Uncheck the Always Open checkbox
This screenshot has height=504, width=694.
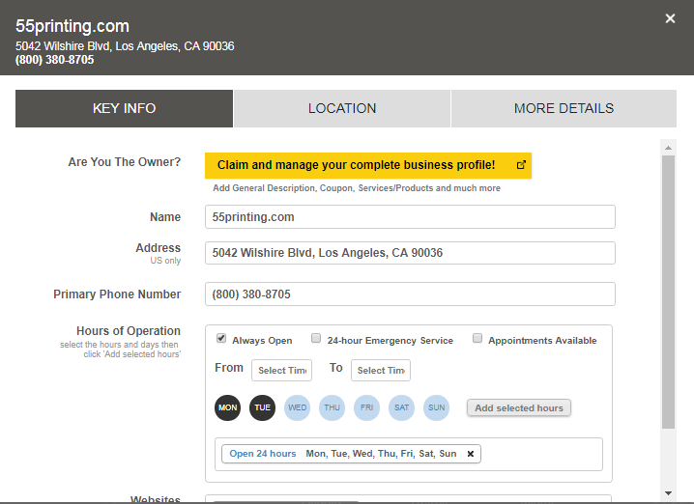[x=221, y=339]
